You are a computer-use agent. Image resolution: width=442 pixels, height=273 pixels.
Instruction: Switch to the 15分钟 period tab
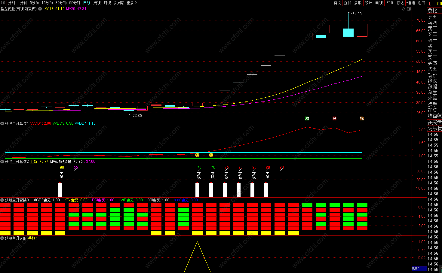[47, 3]
